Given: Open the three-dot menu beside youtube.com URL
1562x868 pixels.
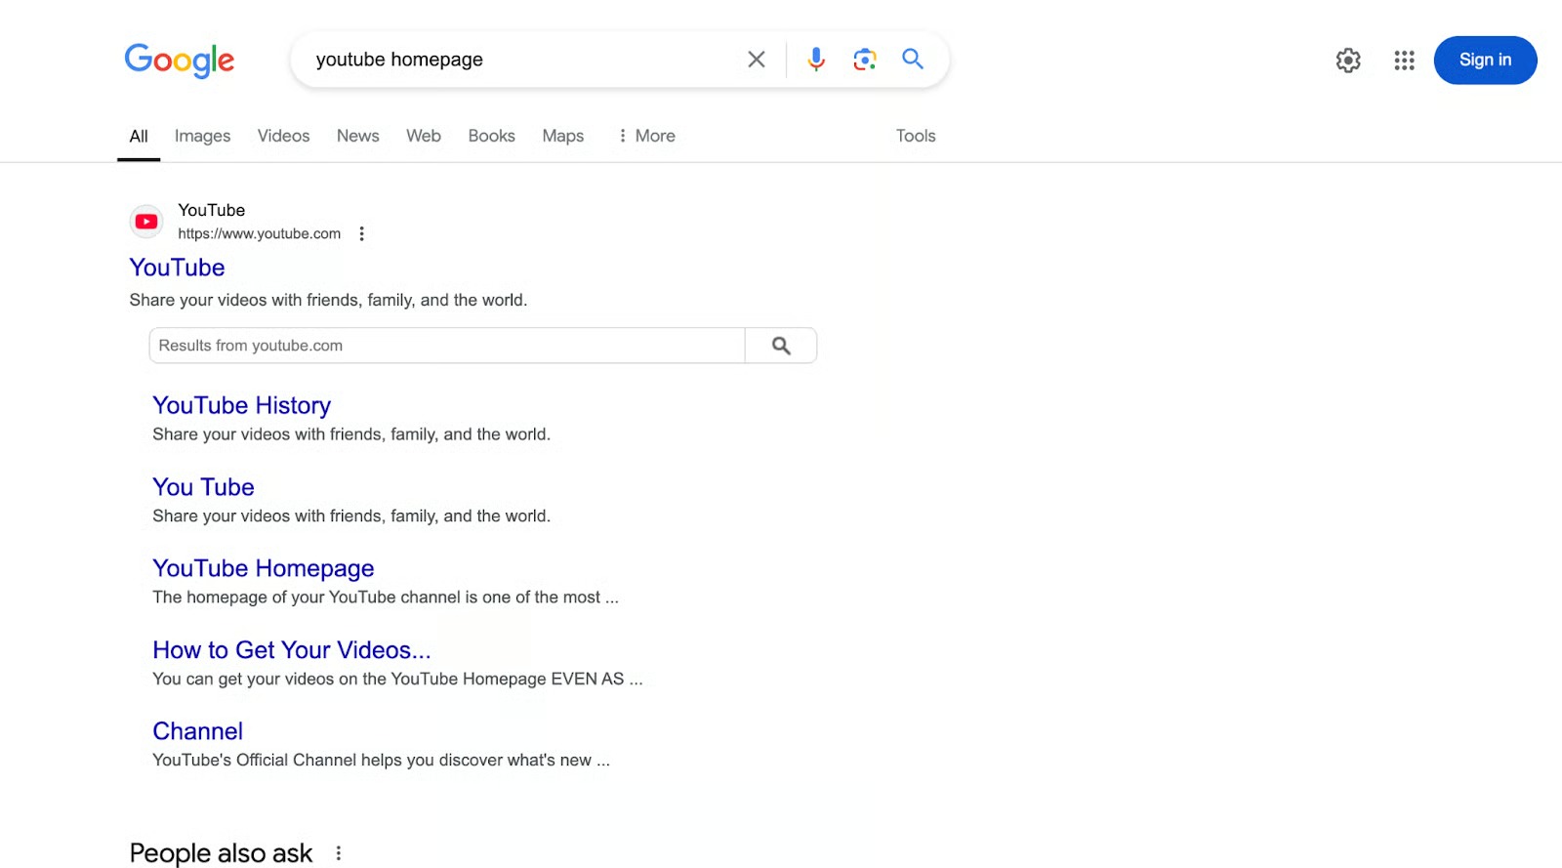Looking at the screenshot, I should pyautogui.click(x=362, y=234).
